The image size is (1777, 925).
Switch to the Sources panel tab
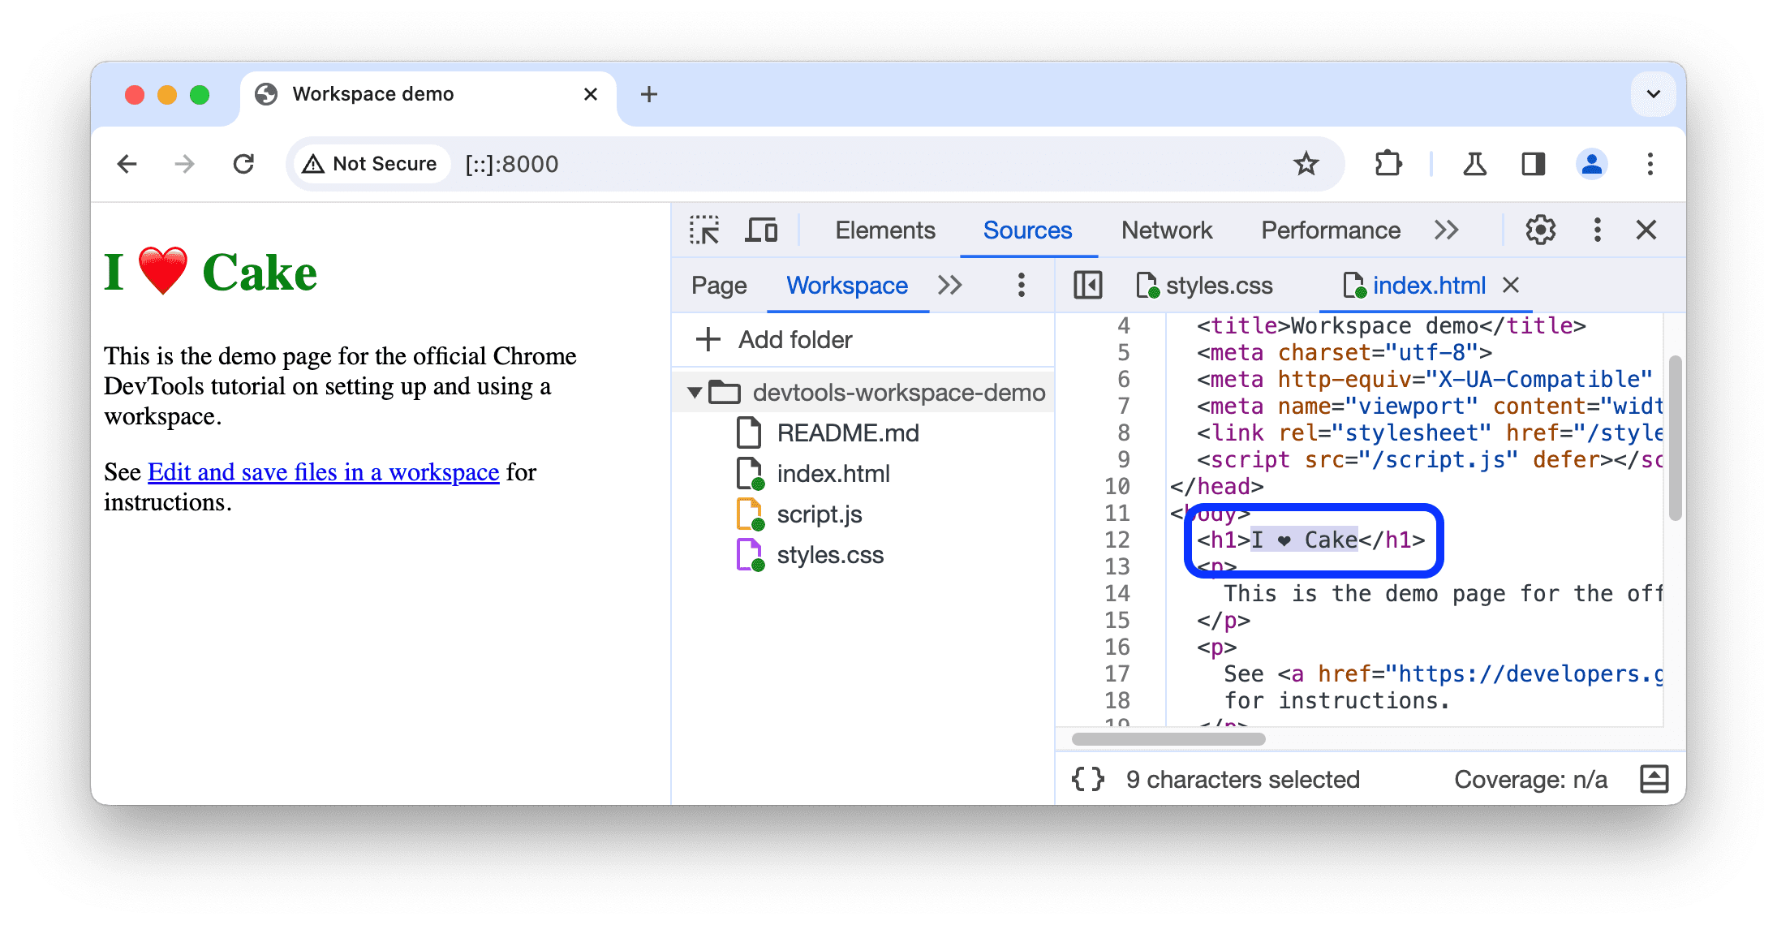pyautogui.click(x=1026, y=229)
